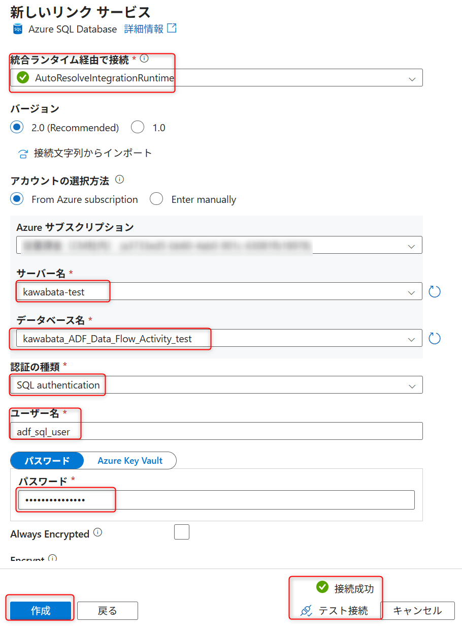
Task: Click the バージョン label
Action: 35,109
